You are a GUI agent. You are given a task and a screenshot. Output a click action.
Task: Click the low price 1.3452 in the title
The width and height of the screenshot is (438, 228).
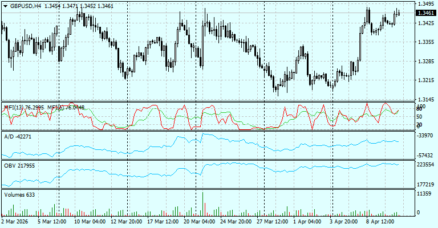tap(88, 6)
